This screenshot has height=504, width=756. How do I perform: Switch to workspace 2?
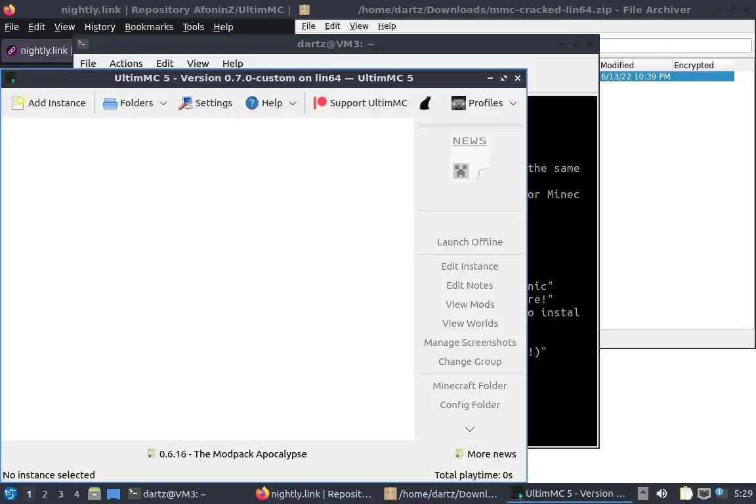[x=45, y=494]
